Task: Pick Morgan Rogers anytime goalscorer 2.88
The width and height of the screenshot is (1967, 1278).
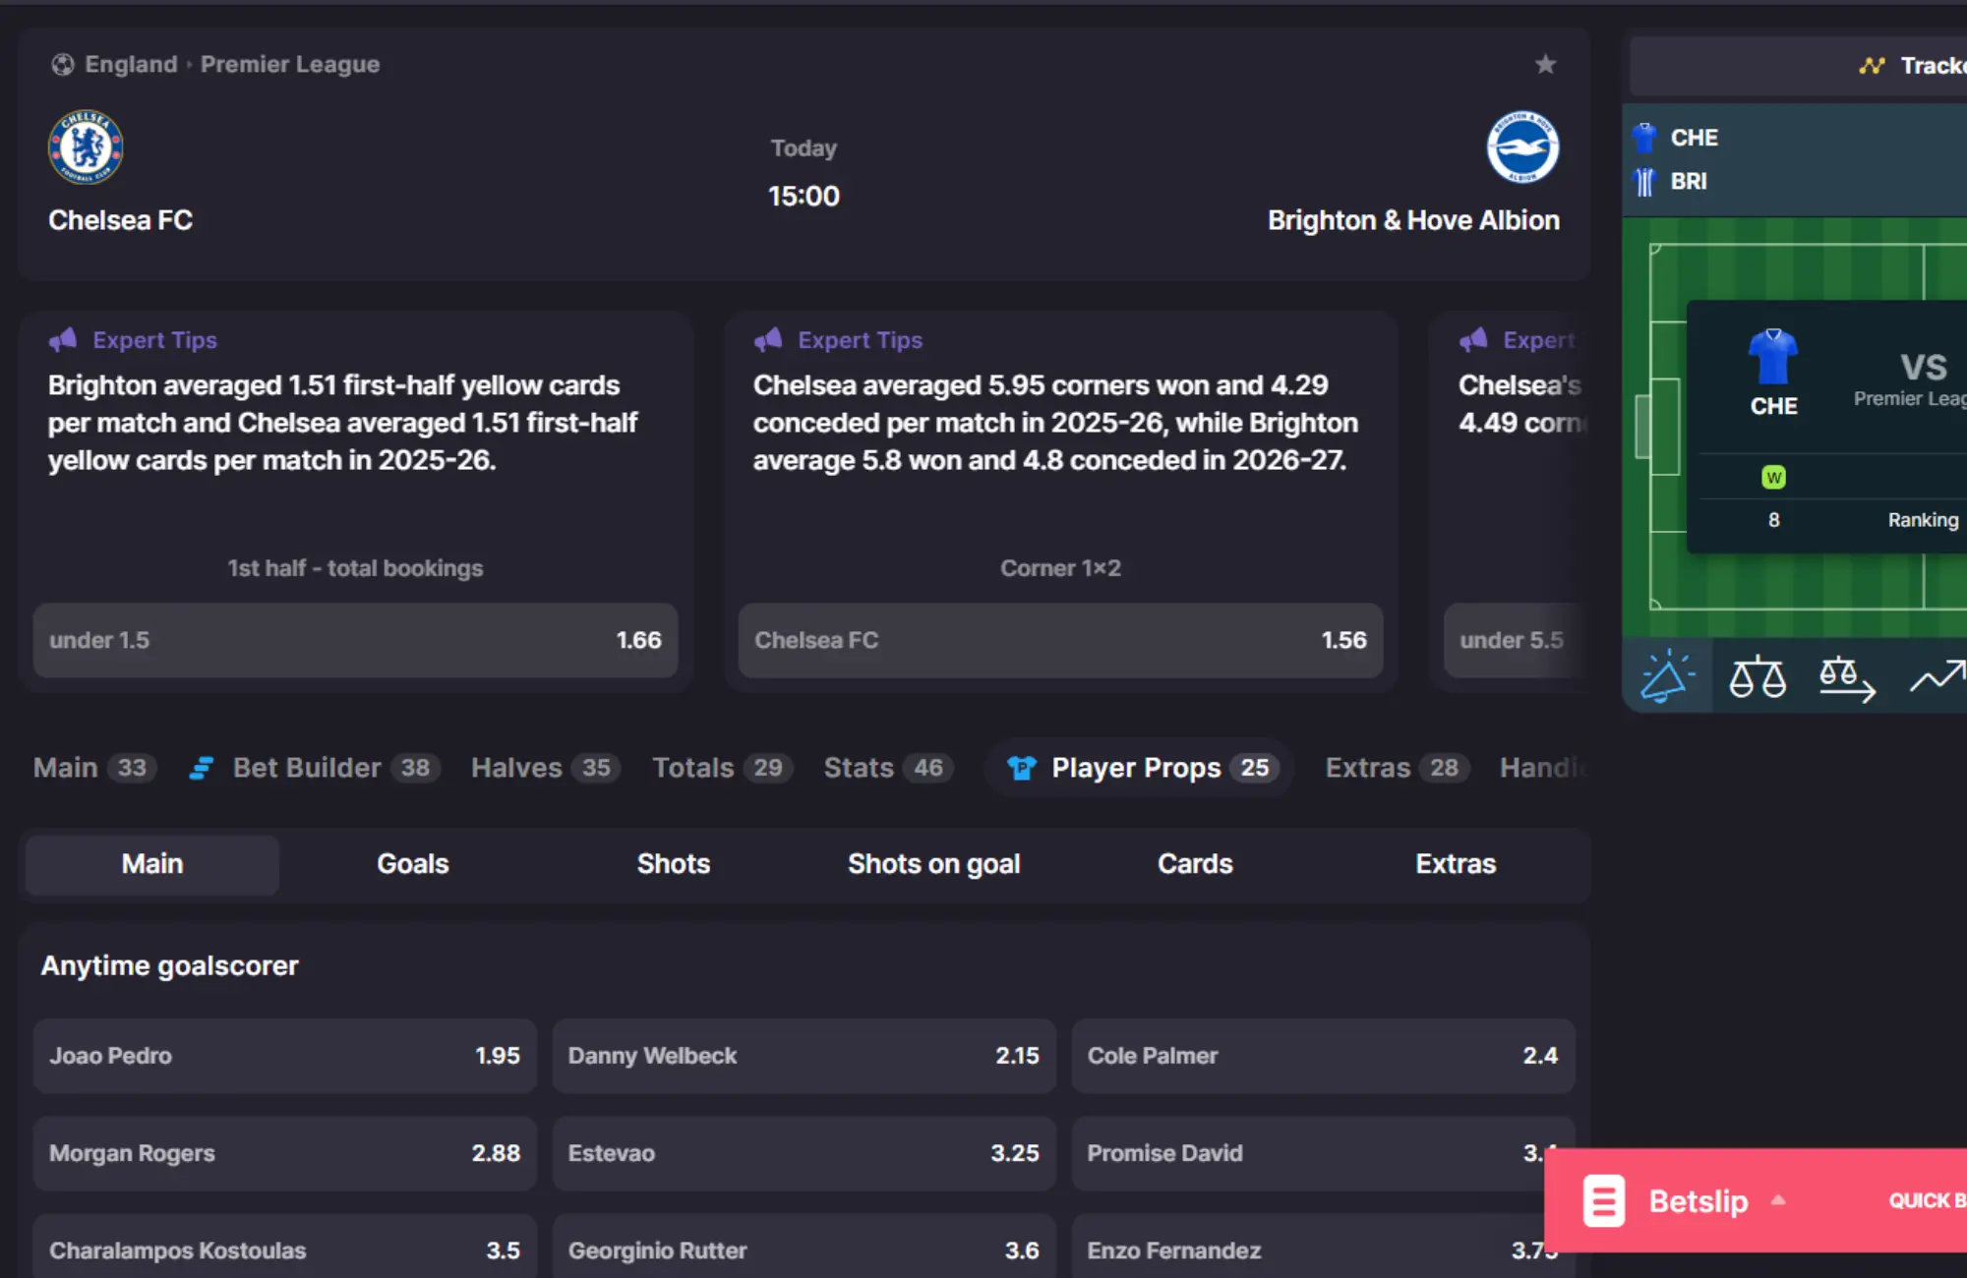Action: click(x=284, y=1153)
